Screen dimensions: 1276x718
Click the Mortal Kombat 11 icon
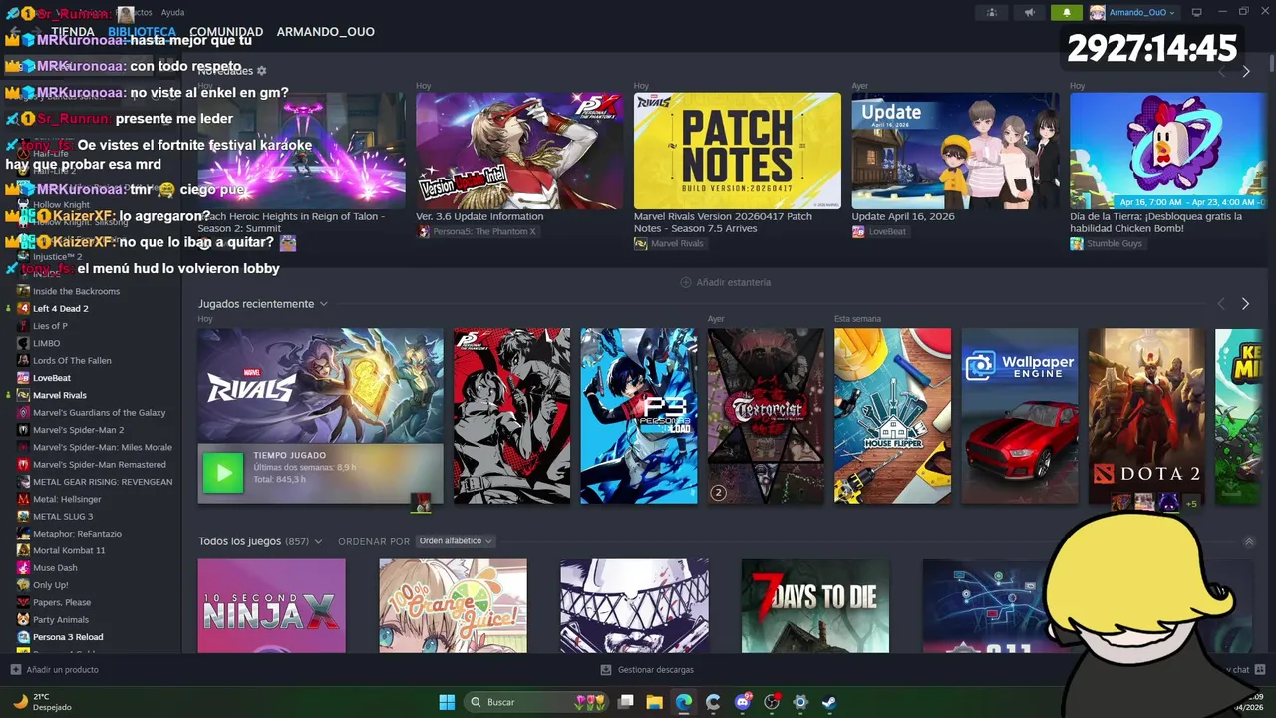23,550
